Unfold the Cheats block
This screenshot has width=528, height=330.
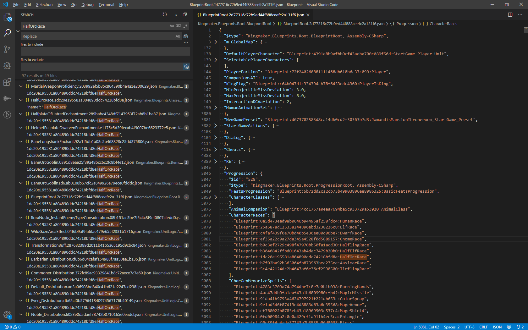pos(216,149)
